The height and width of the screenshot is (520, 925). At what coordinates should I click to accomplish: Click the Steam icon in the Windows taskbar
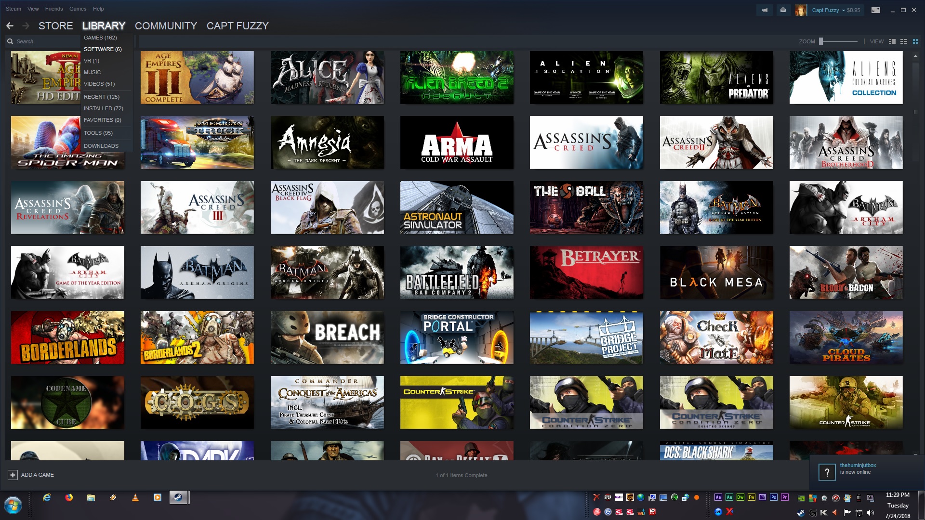pyautogui.click(x=178, y=497)
